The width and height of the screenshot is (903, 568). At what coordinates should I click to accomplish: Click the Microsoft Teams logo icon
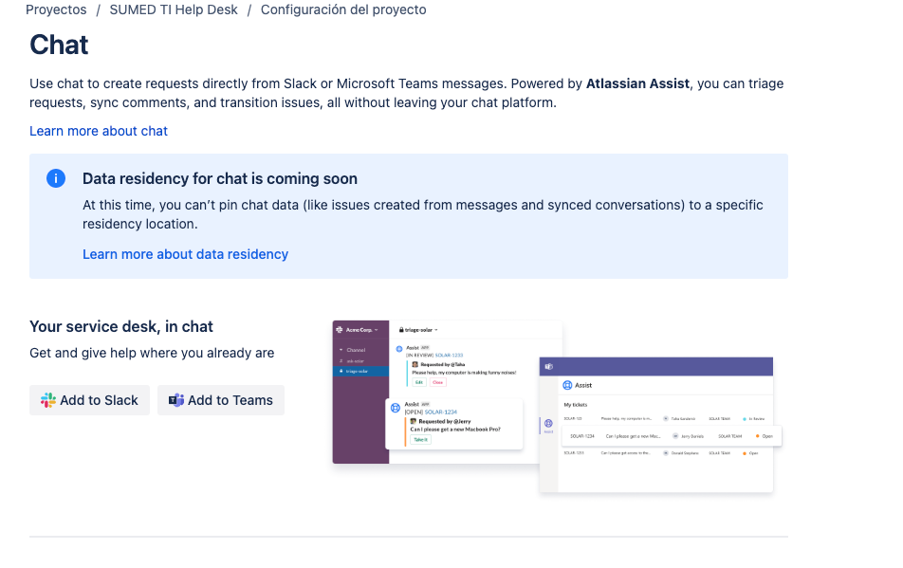pos(176,400)
